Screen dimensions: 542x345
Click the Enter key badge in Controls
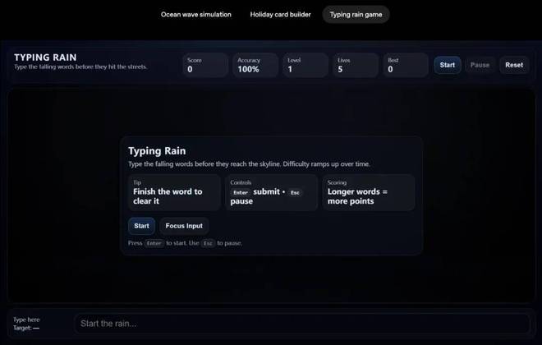241,192
